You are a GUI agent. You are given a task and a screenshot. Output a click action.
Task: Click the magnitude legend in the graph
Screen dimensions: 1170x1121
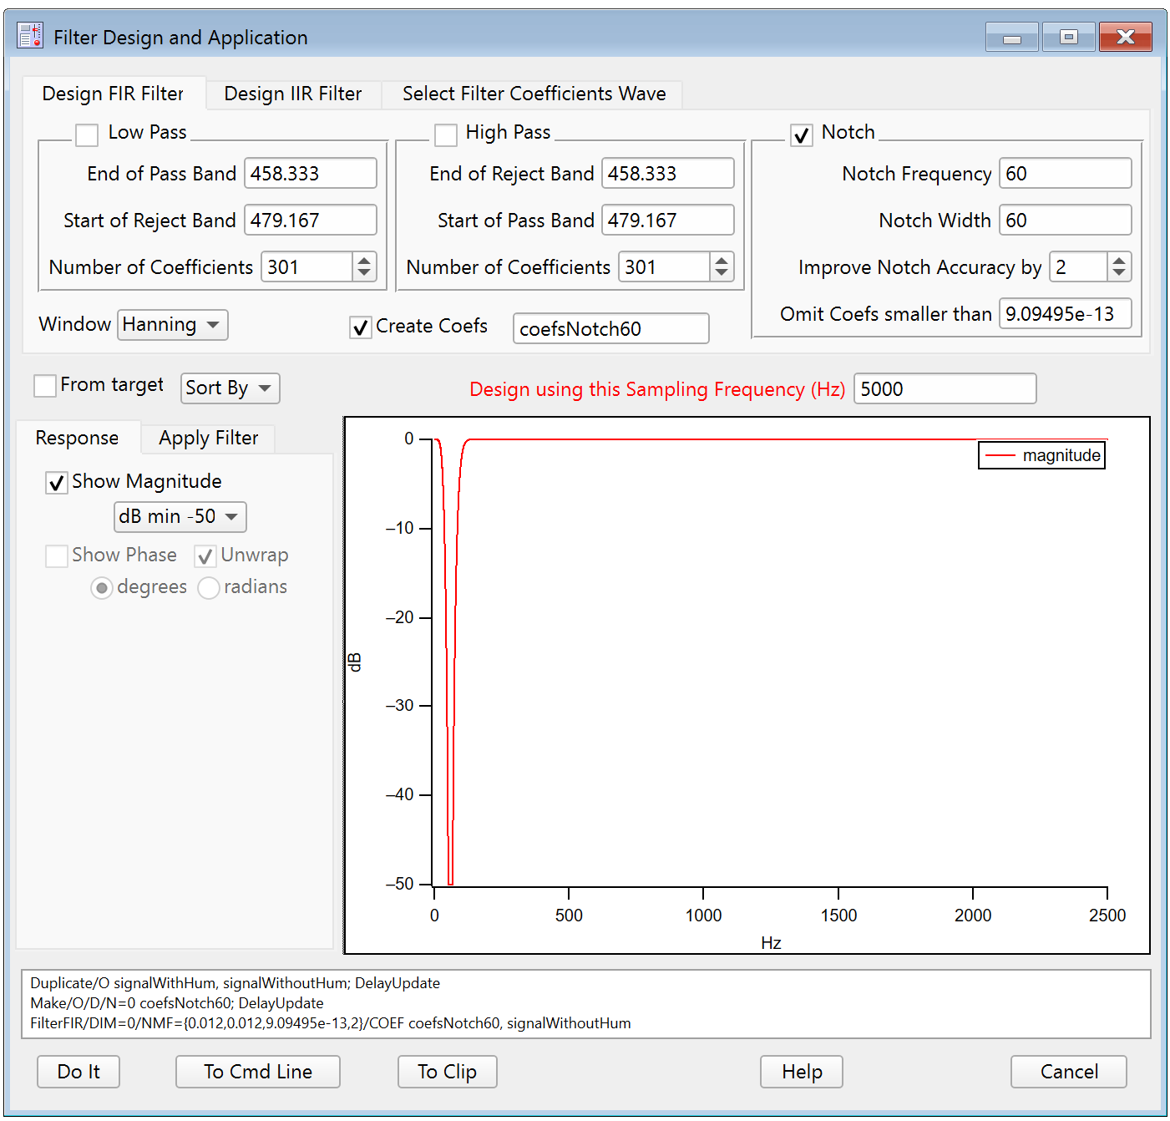[x=1041, y=455]
